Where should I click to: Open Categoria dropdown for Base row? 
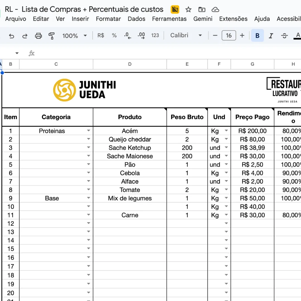pyautogui.click(x=89, y=198)
